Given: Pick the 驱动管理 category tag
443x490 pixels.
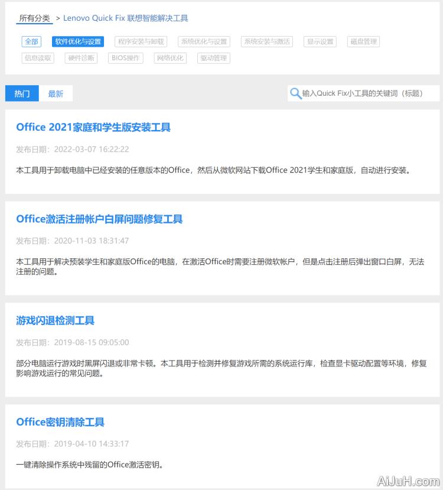Looking at the screenshot, I should tap(214, 58).
